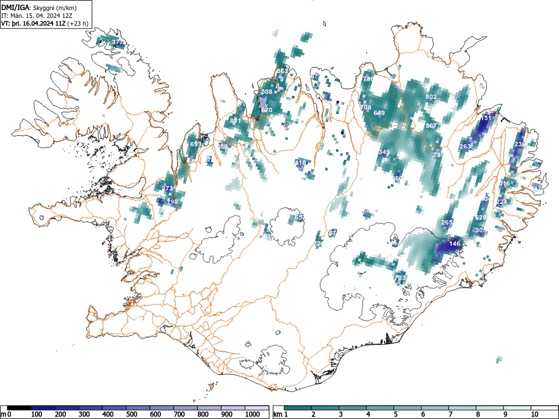Click the visibility value 708
This screenshot has height=419, width=559.
[x=366, y=107]
